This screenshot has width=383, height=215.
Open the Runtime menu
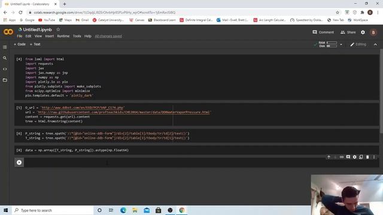(x=63, y=36)
